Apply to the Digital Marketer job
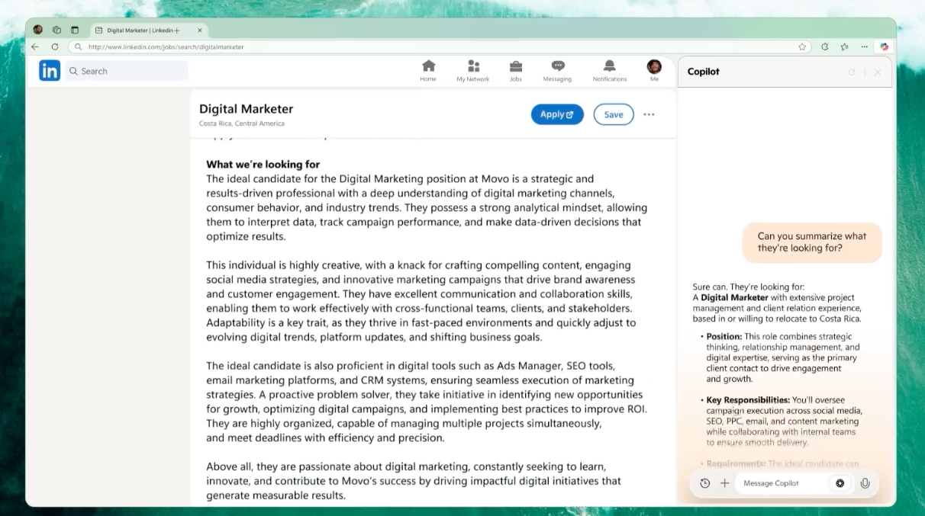The image size is (925, 516). click(x=557, y=114)
